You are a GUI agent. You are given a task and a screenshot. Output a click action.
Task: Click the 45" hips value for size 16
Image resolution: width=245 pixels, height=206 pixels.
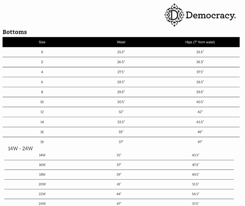pos(200,132)
